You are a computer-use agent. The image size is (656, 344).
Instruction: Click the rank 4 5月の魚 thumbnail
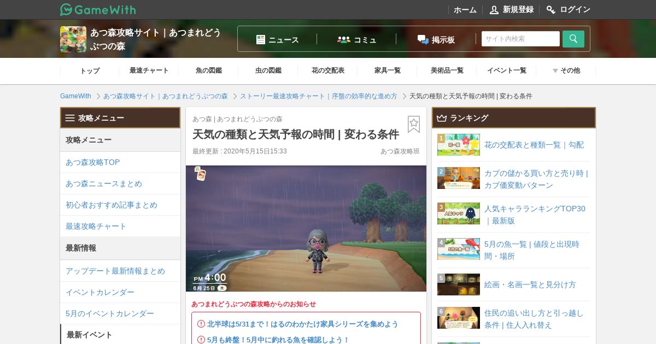coord(459,249)
